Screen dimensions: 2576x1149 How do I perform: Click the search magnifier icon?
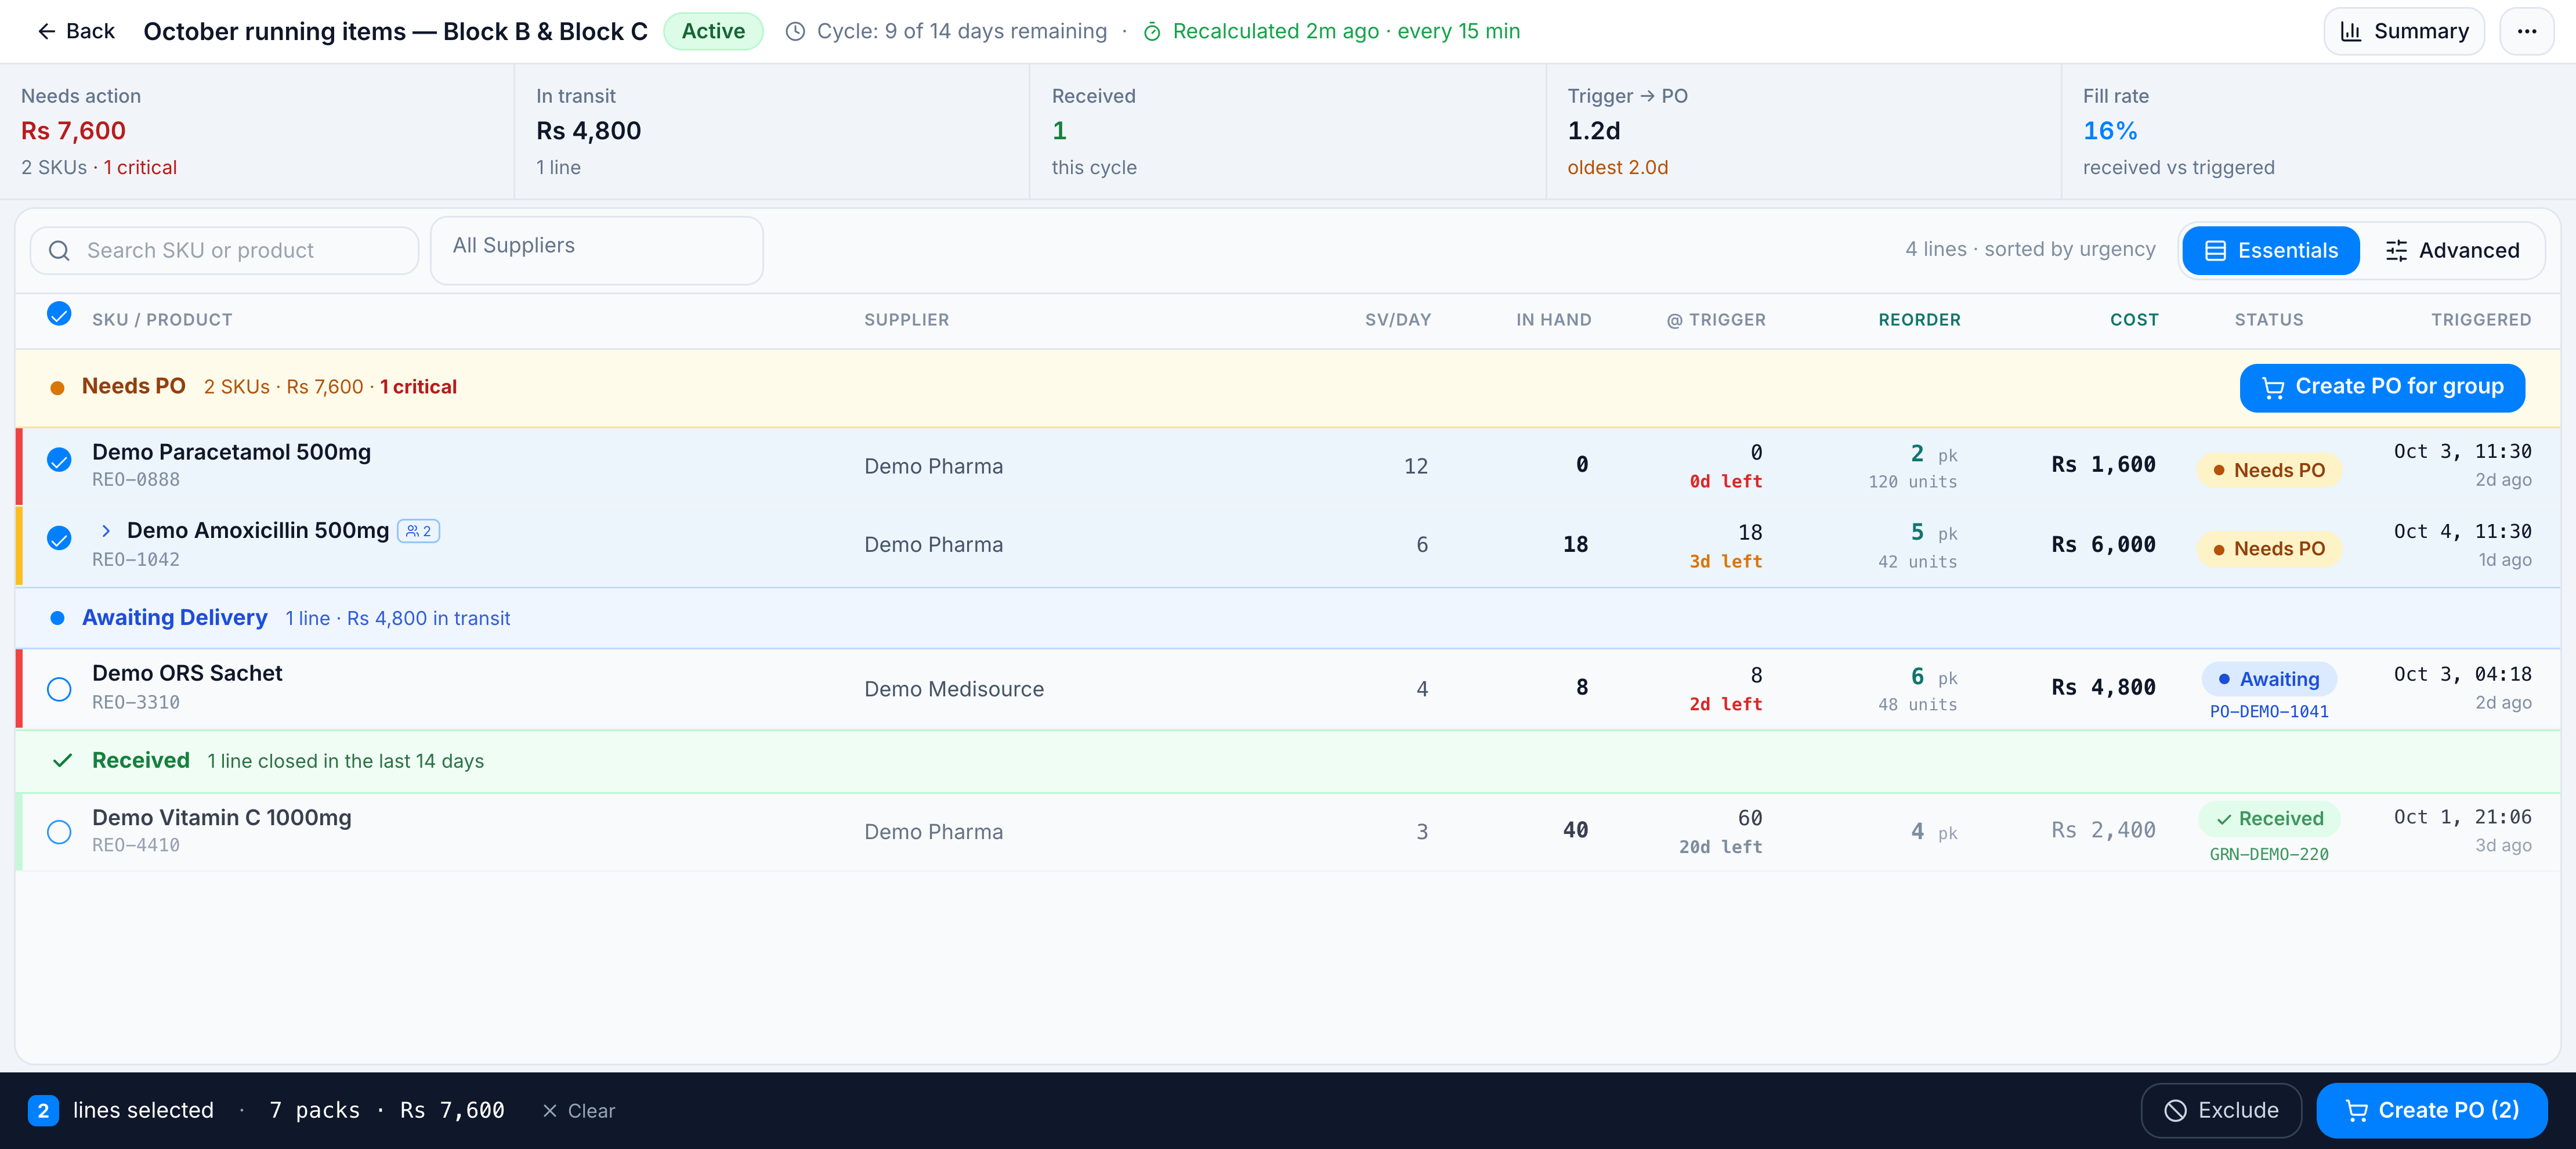[60, 250]
